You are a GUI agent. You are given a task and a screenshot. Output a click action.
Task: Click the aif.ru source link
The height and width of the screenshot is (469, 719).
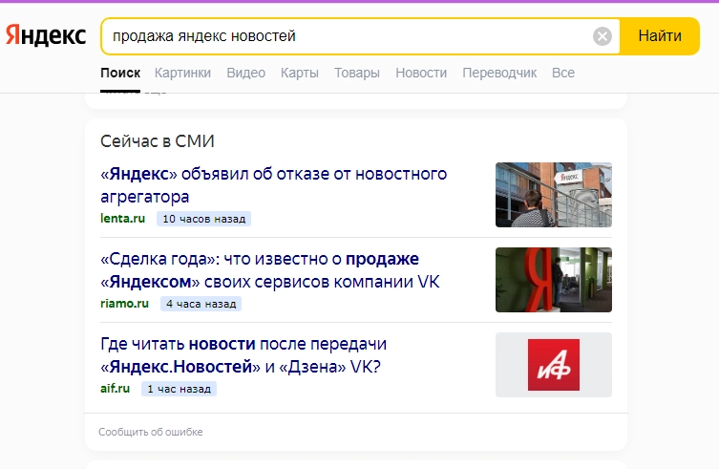[x=116, y=388]
